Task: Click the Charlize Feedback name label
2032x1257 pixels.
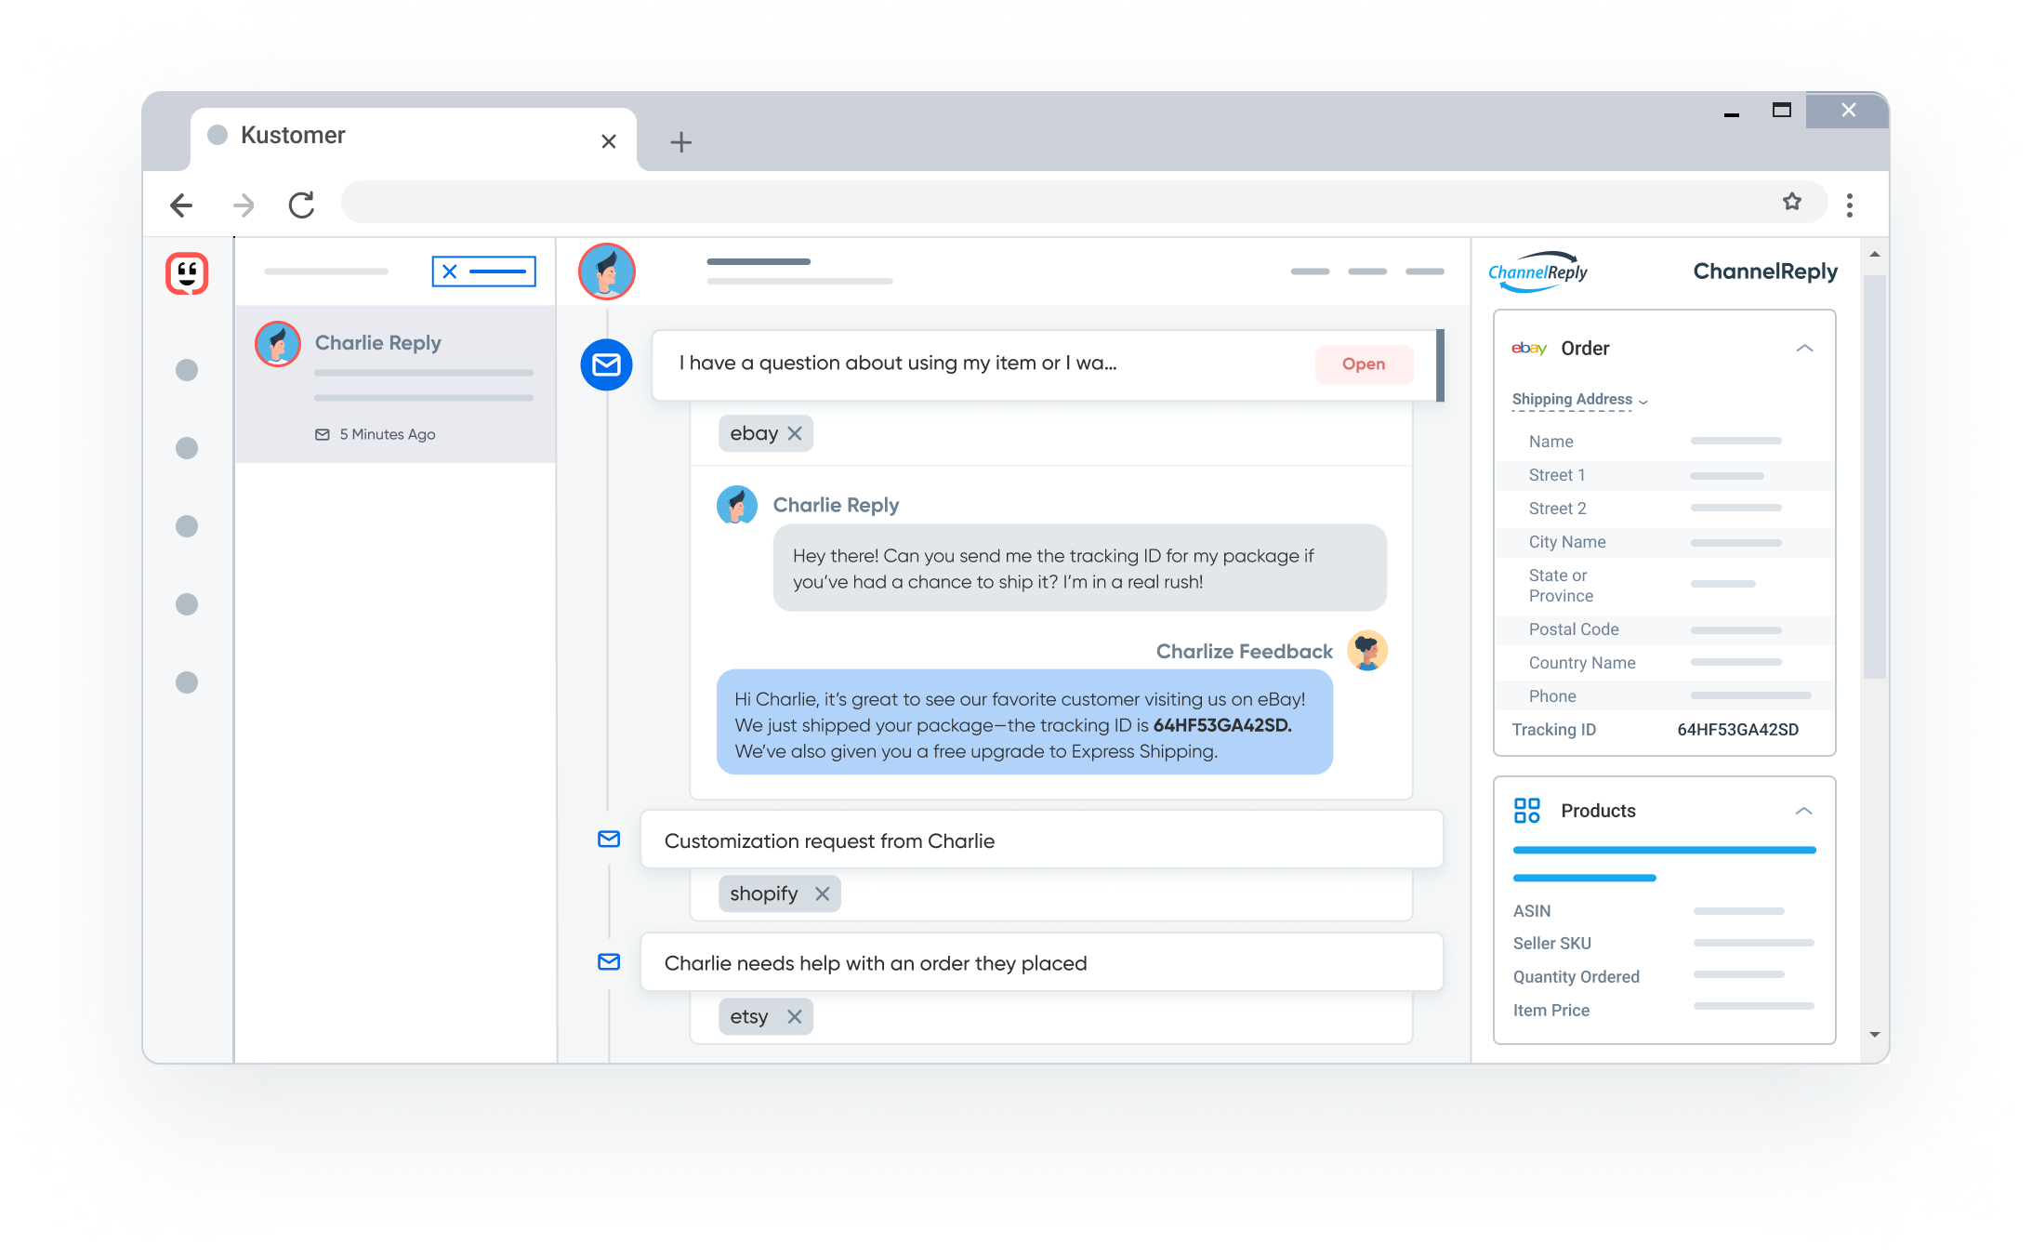Action: (x=1244, y=651)
